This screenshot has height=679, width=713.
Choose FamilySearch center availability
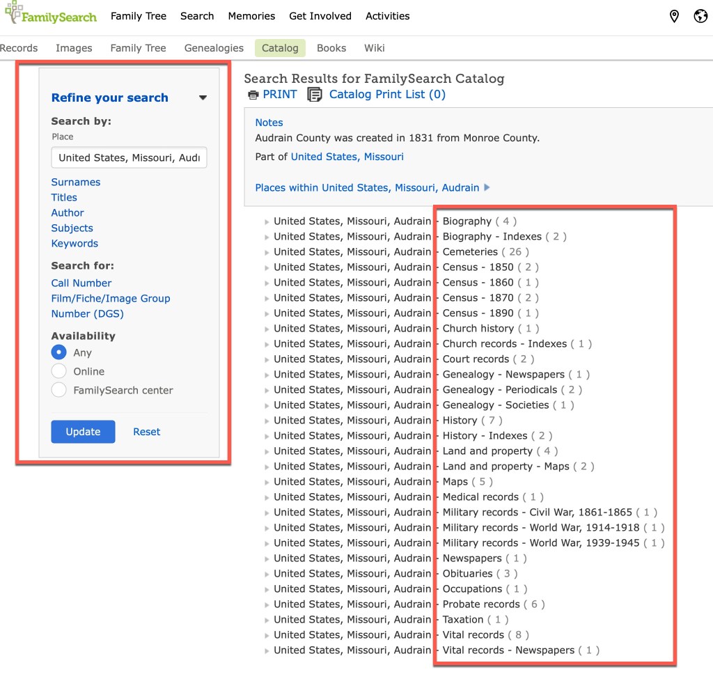tap(59, 390)
